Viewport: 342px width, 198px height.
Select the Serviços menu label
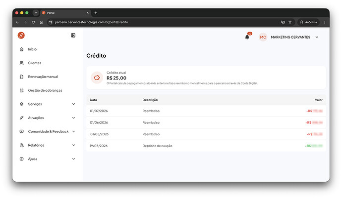click(35, 104)
